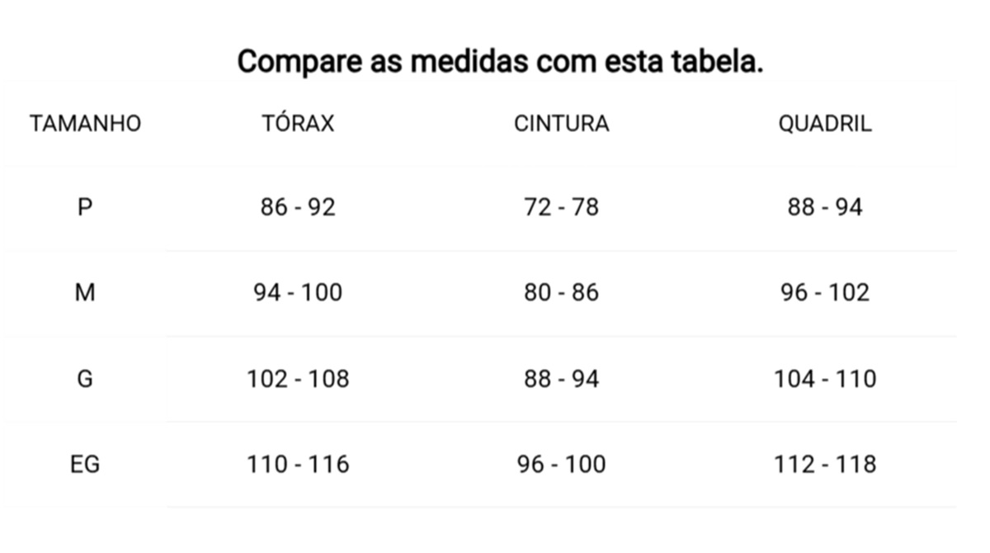Click the size EG row label
Image resolution: width=990 pixels, height=553 pixels.
85,465
